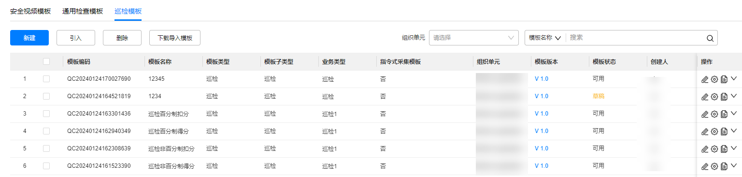Click document icon in row 巡检百分制扣分
This screenshot has height=177, width=742.
pos(724,114)
